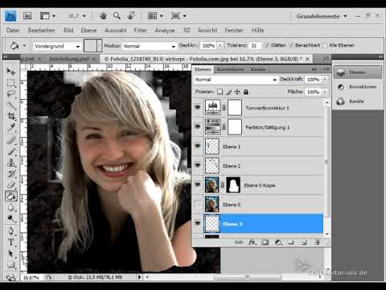The height and width of the screenshot is (290, 386).
Task: Click the Hand tool in application bar
Action: pos(103,16)
